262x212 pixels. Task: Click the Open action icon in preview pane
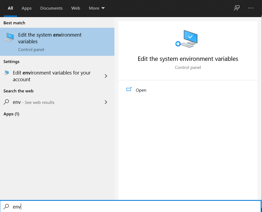[129, 89]
